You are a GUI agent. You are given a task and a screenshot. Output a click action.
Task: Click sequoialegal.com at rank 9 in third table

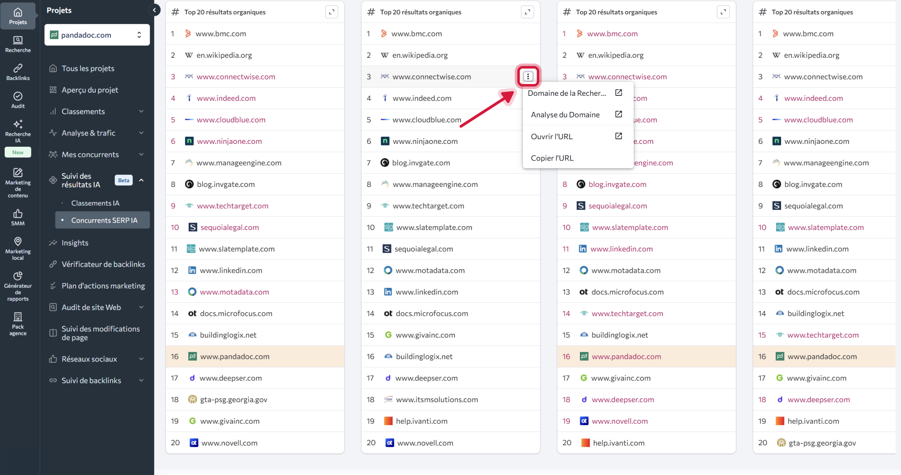point(618,206)
